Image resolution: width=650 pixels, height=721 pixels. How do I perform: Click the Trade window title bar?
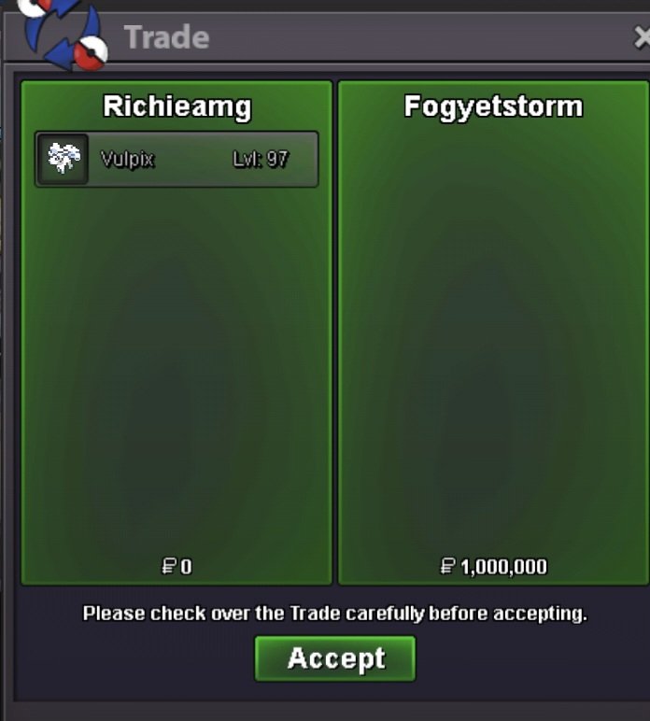(x=368, y=36)
